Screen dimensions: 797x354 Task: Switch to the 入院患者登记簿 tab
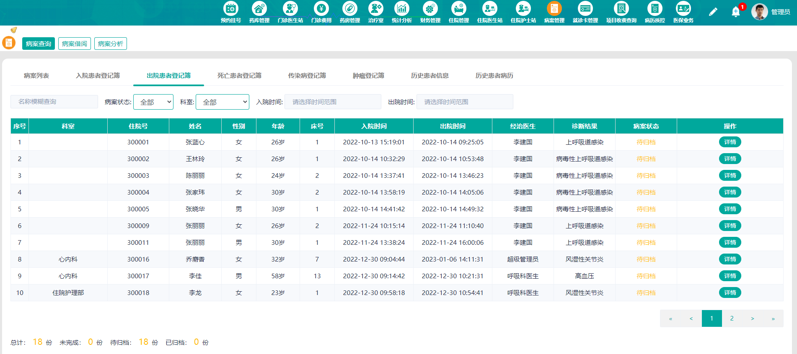(x=98, y=76)
